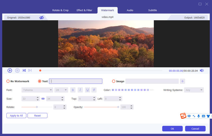The height and width of the screenshot is (136, 212).
Task: Apply bold to watermark text
Action: 73,90
